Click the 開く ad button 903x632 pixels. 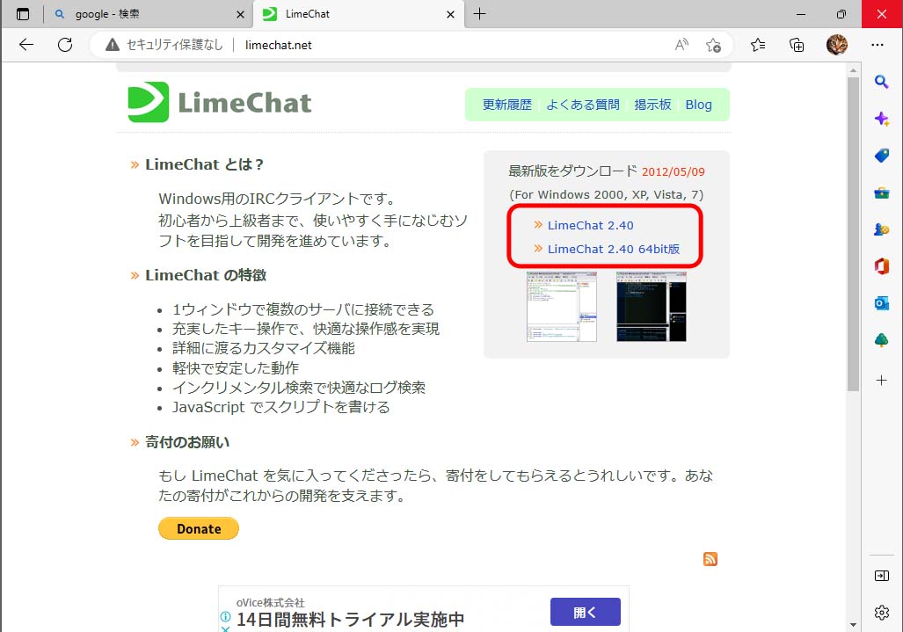point(585,612)
